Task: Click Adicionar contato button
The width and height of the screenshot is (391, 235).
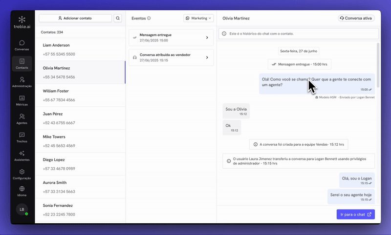Action: (x=75, y=18)
